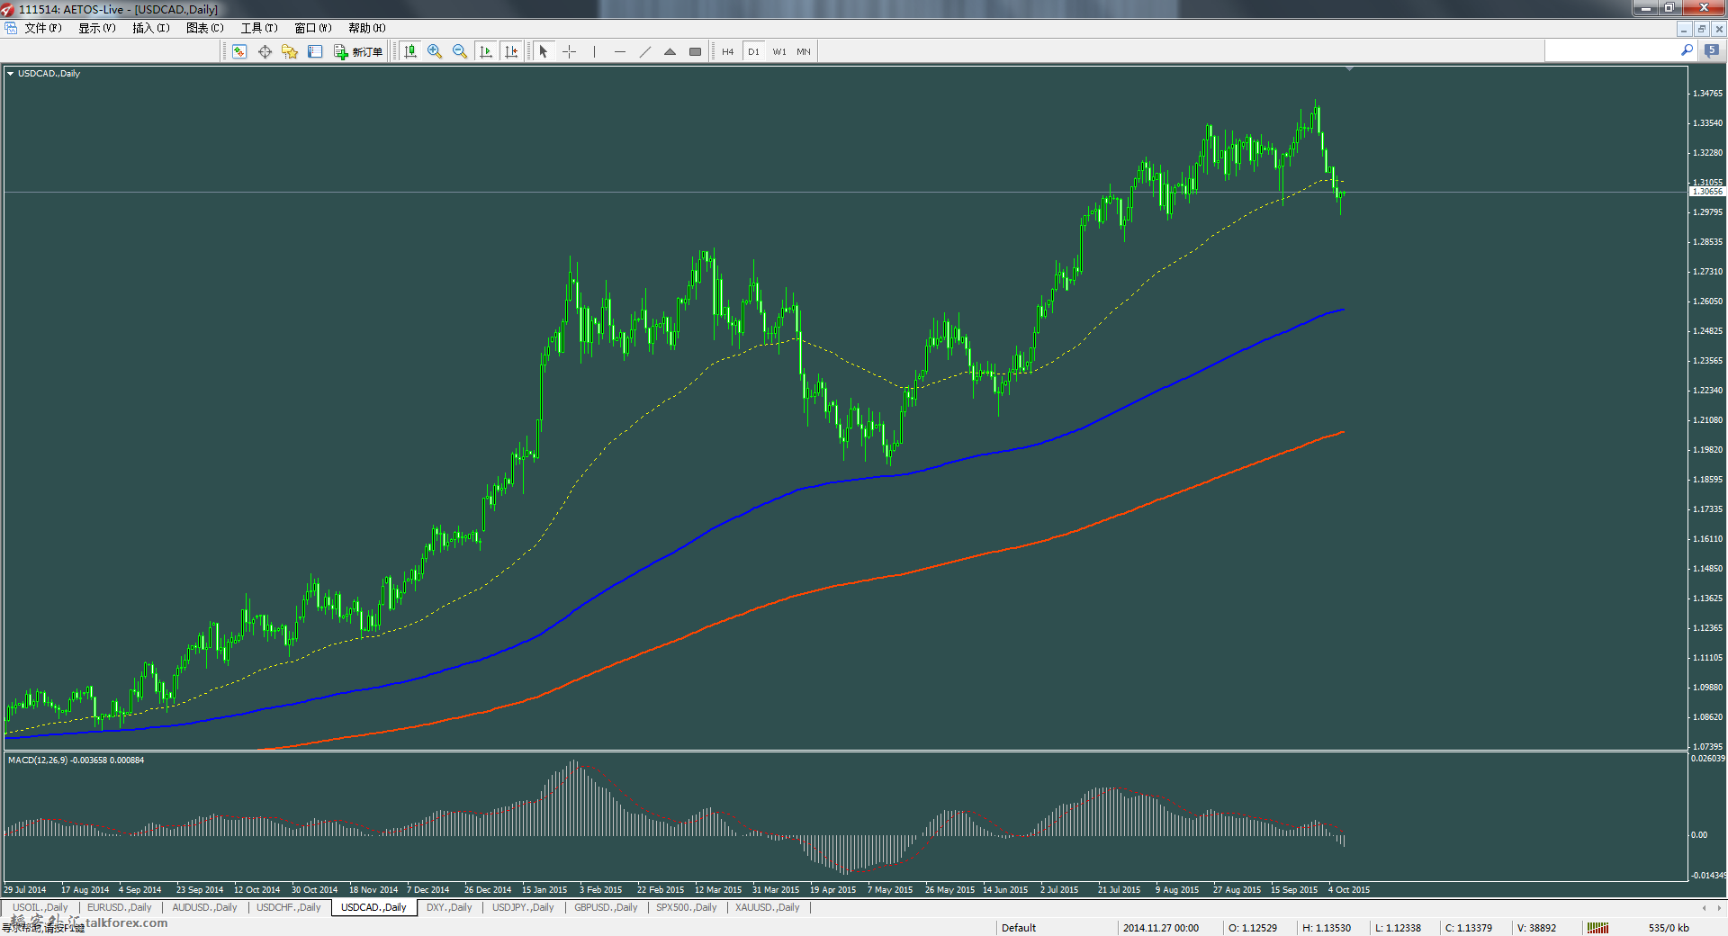Viewport: 1728px width, 936px height.
Task: Select the trendline drawing tool
Action: [644, 51]
